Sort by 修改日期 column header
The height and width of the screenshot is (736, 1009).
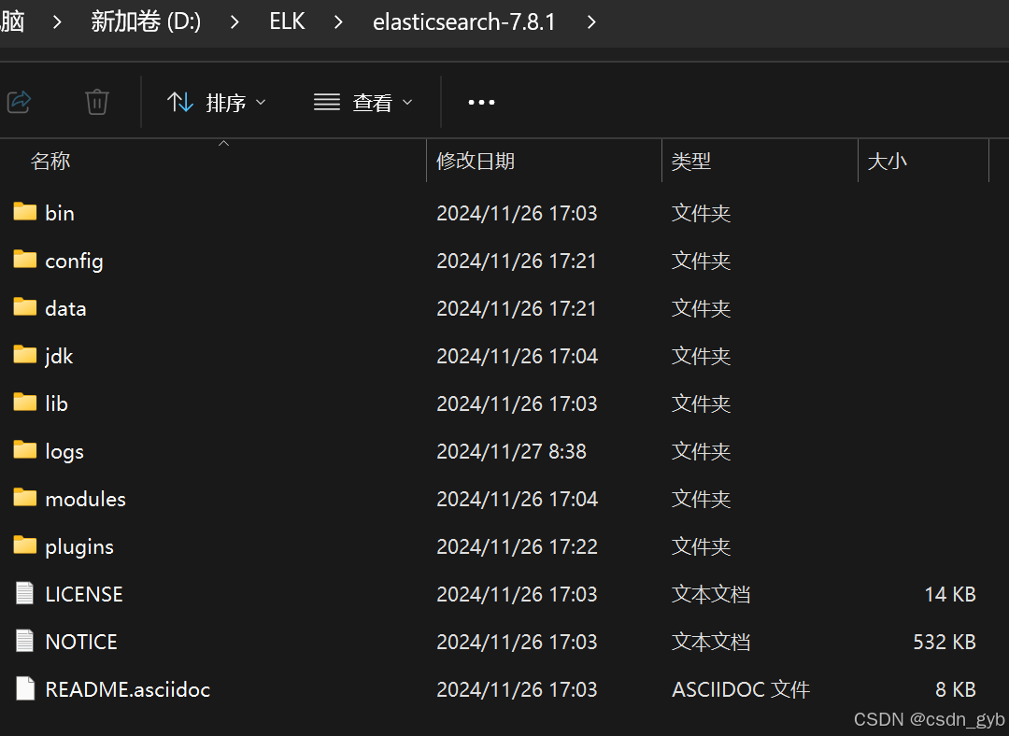coord(476,161)
